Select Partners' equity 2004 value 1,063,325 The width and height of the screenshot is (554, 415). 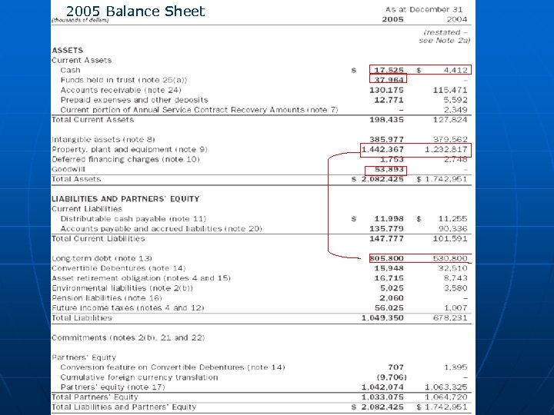pyautogui.click(x=446, y=387)
